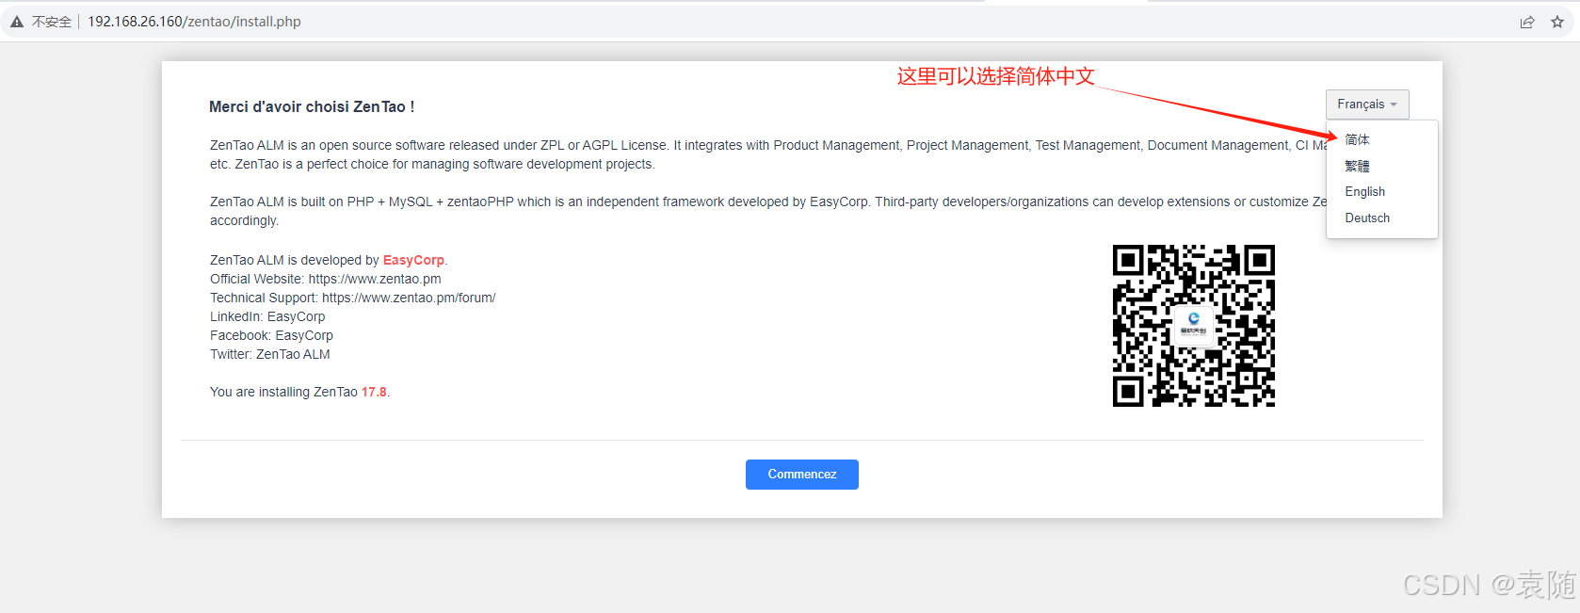
Task: Click the 'Twitter: ZenTao ALM' text
Action: pos(270,354)
